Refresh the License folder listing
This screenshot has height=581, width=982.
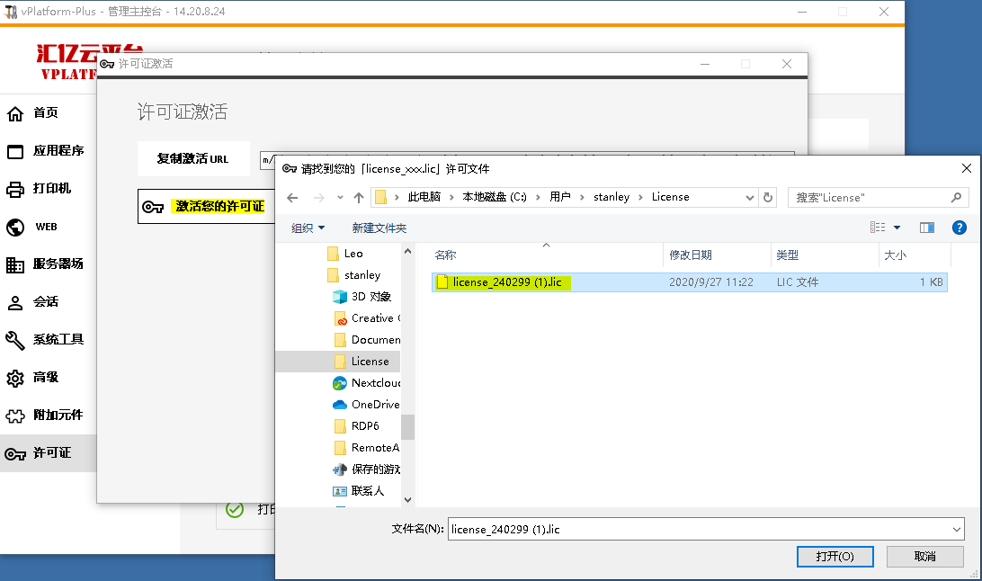pyautogui.click(x=768, y=198)
